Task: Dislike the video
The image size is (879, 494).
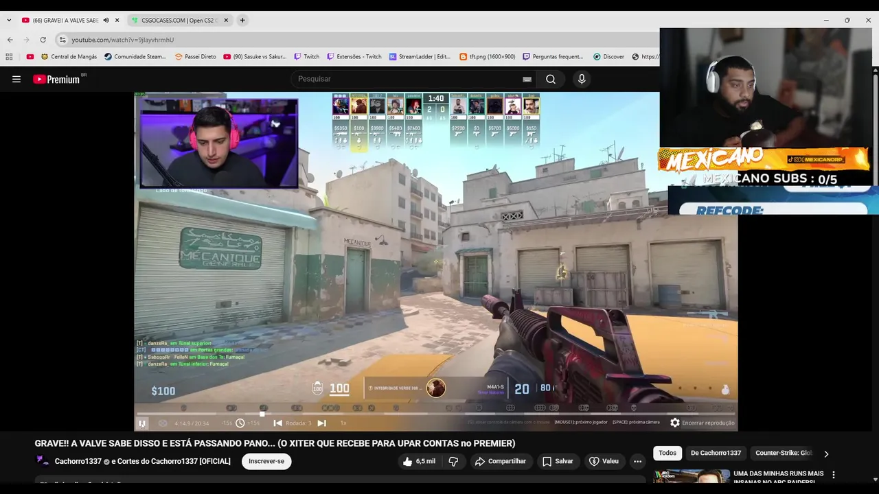Action: (x=453, y=461)
